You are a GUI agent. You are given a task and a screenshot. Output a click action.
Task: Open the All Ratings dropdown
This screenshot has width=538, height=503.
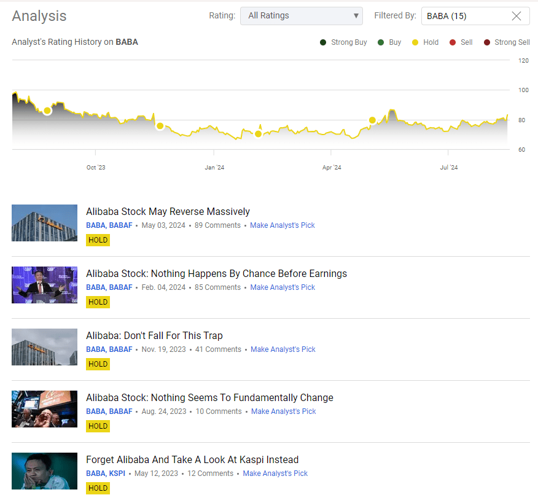[x=301, y=16]
